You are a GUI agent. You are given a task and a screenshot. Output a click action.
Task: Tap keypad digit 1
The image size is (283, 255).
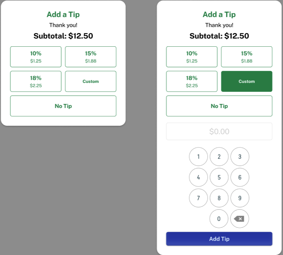pos(198,157)
